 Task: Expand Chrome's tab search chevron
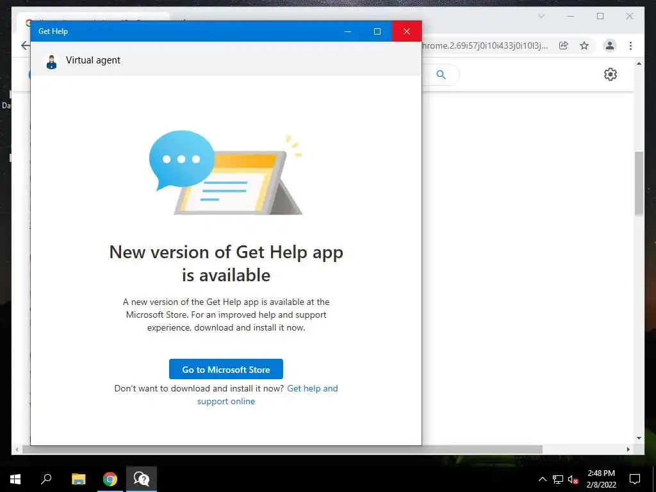coord(541,16)
